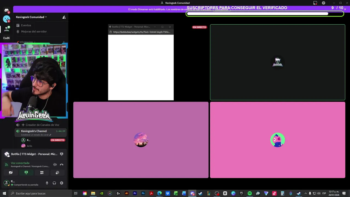Open Creador de Canales de Voz channel

click(41, 125)
